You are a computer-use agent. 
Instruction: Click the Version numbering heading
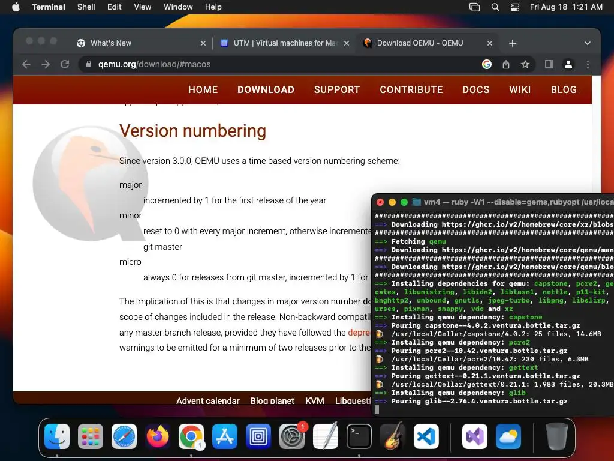tap(192, 131)
